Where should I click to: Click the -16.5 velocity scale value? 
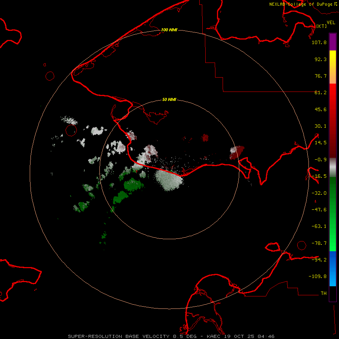point(319,176)
